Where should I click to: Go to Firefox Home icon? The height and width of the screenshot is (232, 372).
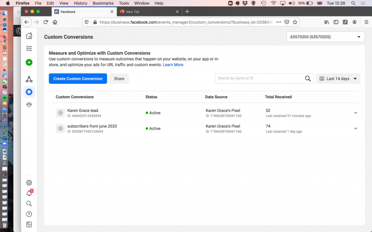point(55,22)
